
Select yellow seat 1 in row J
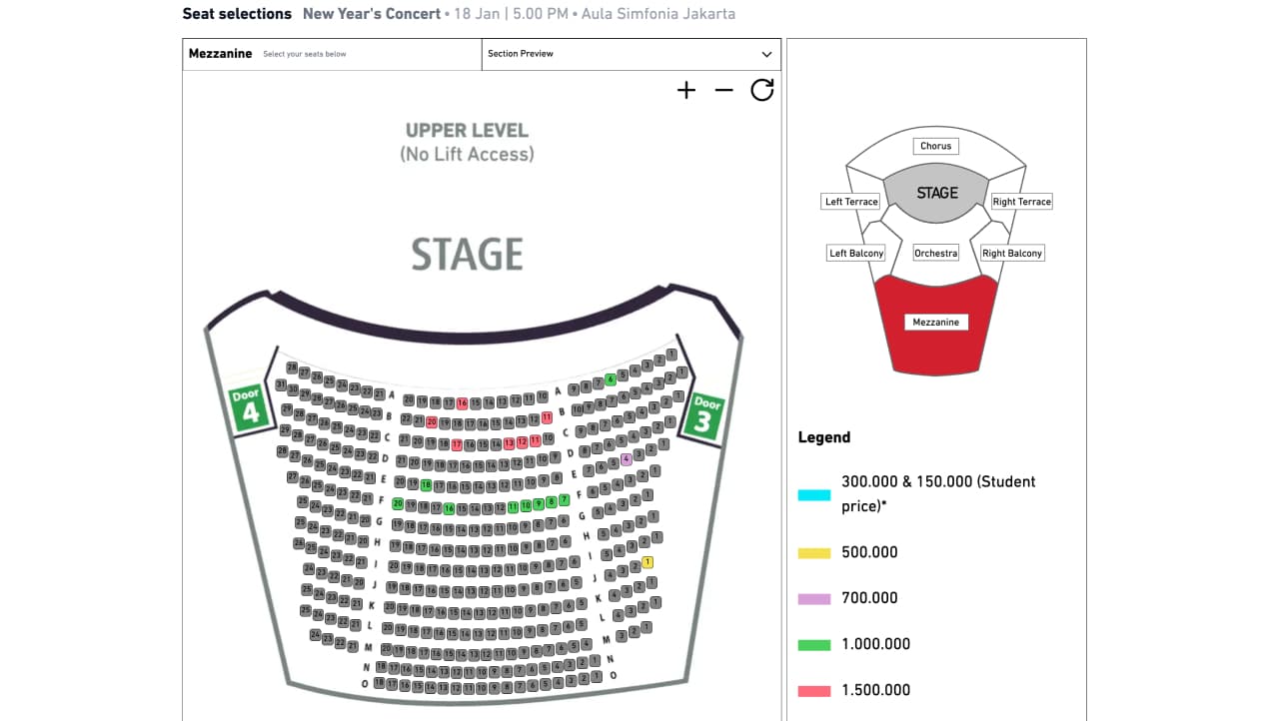[647, 562]
